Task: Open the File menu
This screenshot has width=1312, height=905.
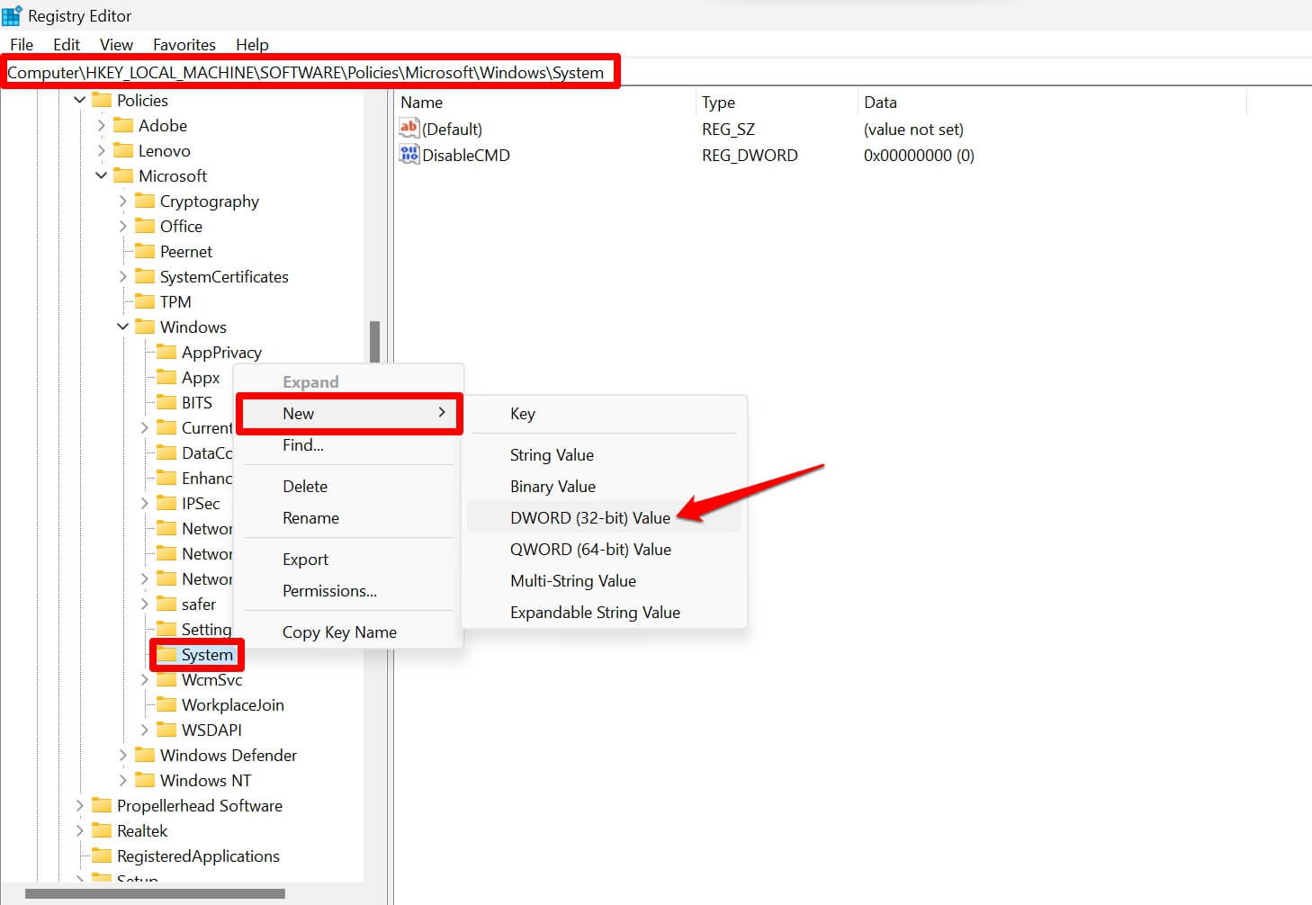Action: pyautogui.click(x=22, y=44)
